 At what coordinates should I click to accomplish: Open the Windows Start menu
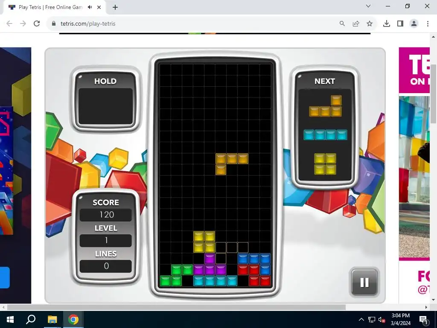10,319
